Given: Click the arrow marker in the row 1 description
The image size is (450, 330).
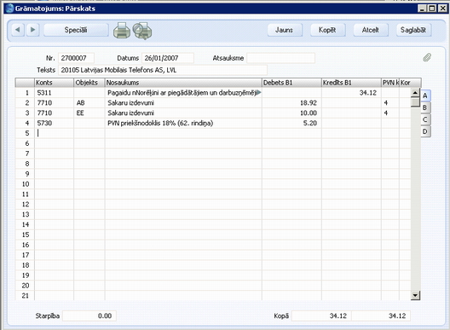Looking at the screenshot, I should click(x=258, y=92).
